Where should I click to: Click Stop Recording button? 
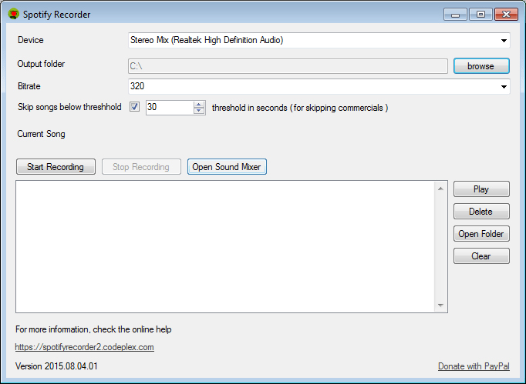(x=141, y=167)
